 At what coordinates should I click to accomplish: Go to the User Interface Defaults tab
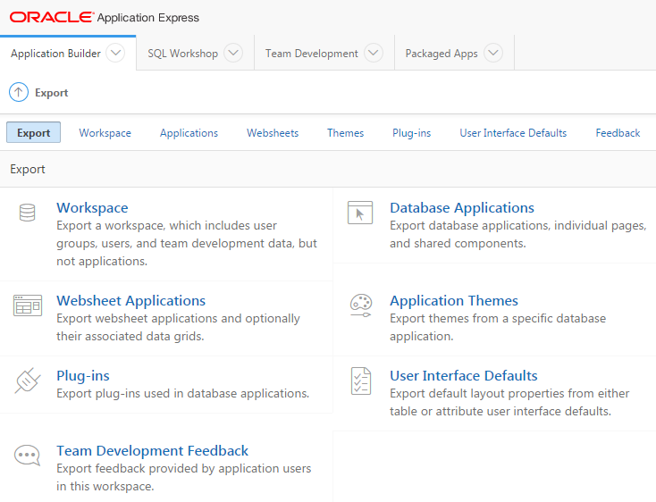pos(513,133)
